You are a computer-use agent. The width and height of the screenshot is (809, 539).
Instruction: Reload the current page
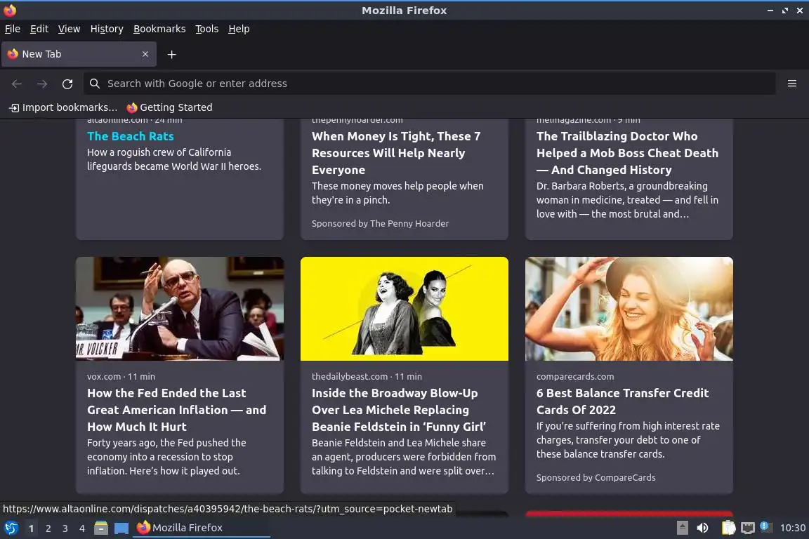[67, 84]
